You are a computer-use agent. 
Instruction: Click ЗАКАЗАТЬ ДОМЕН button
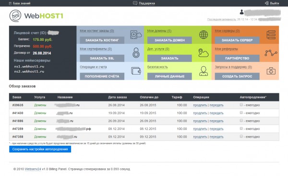click(169, 40)
